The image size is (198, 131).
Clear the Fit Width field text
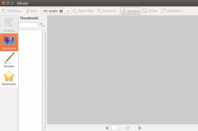pos(61,11)
